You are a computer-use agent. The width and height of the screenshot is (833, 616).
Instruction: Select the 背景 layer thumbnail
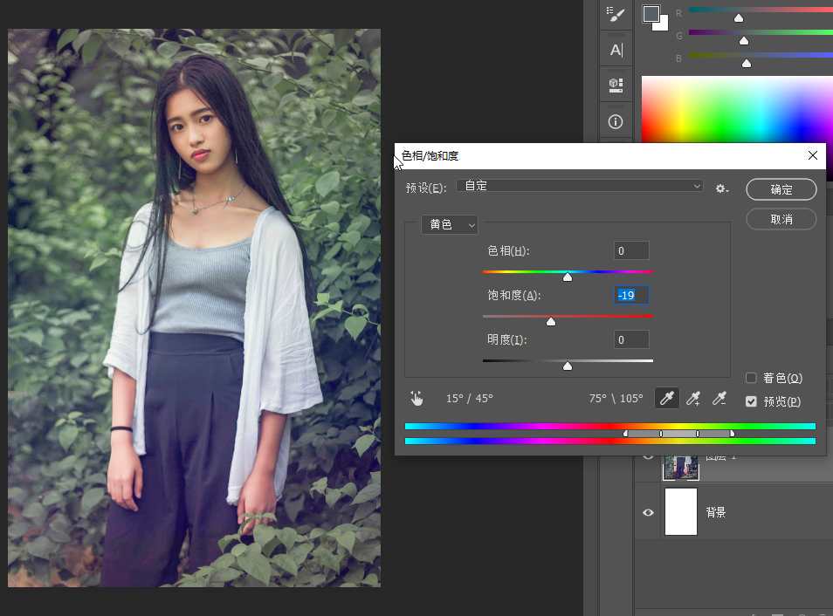681,512
